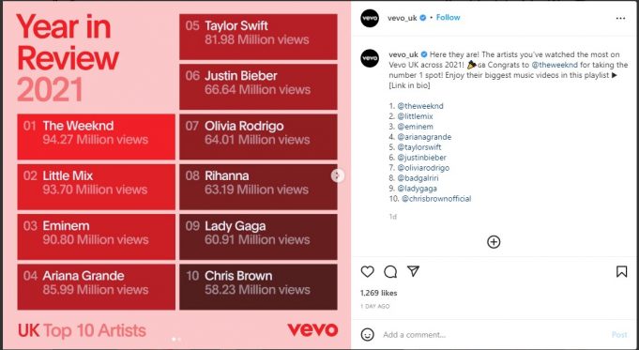Open comments with the speech bubble icon

point(390,272)
